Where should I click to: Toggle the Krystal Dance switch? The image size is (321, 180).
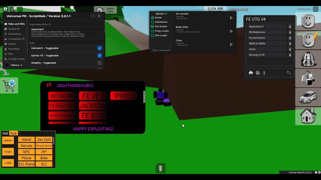click(x=290, y=38)
